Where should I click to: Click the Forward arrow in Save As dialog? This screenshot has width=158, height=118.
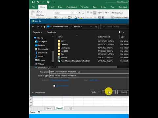[38, 27]
